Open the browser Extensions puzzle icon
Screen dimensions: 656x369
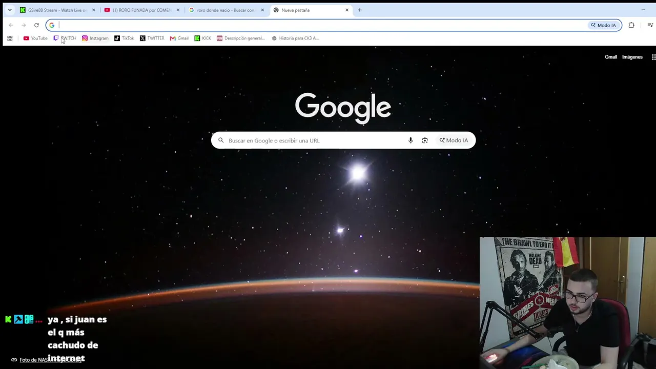click(631, 25)
